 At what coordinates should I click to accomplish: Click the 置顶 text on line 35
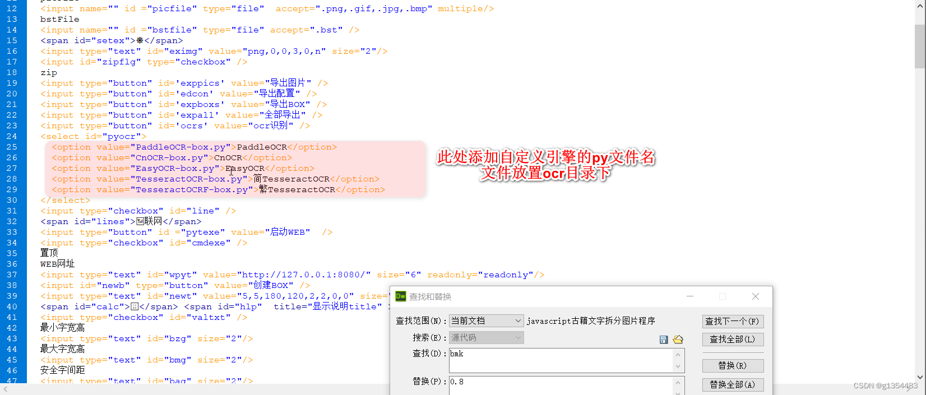49,253
